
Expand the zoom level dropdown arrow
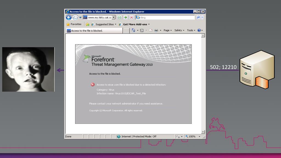[199, 137]
